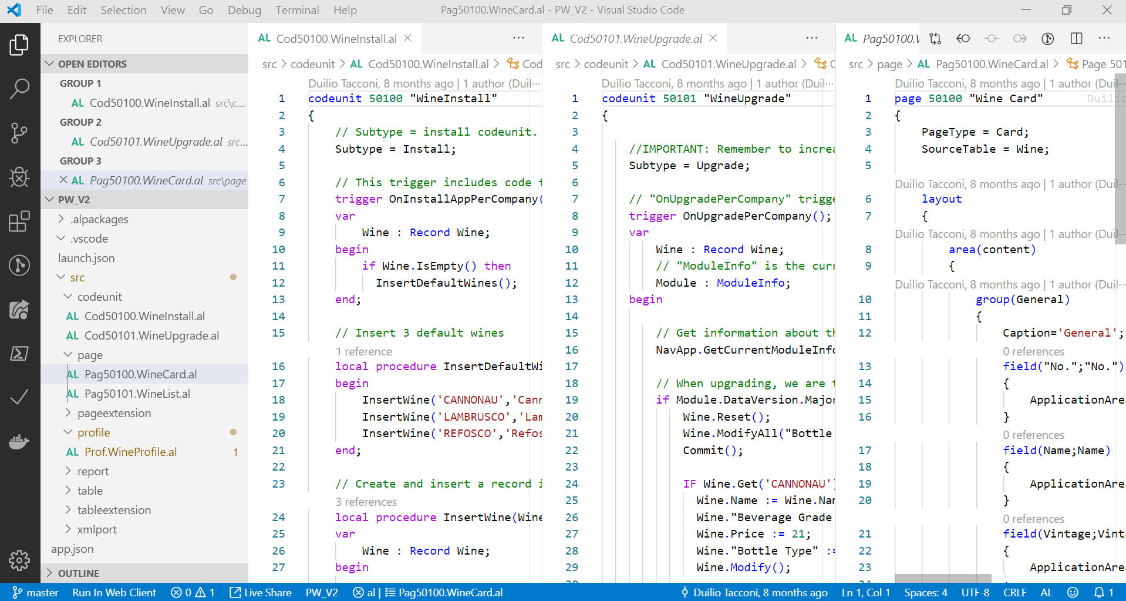Image resolution: width=1126 pixels, height=601 pixels.
Task: Open launch.json in explorer
Action: [x=144, y=258]
